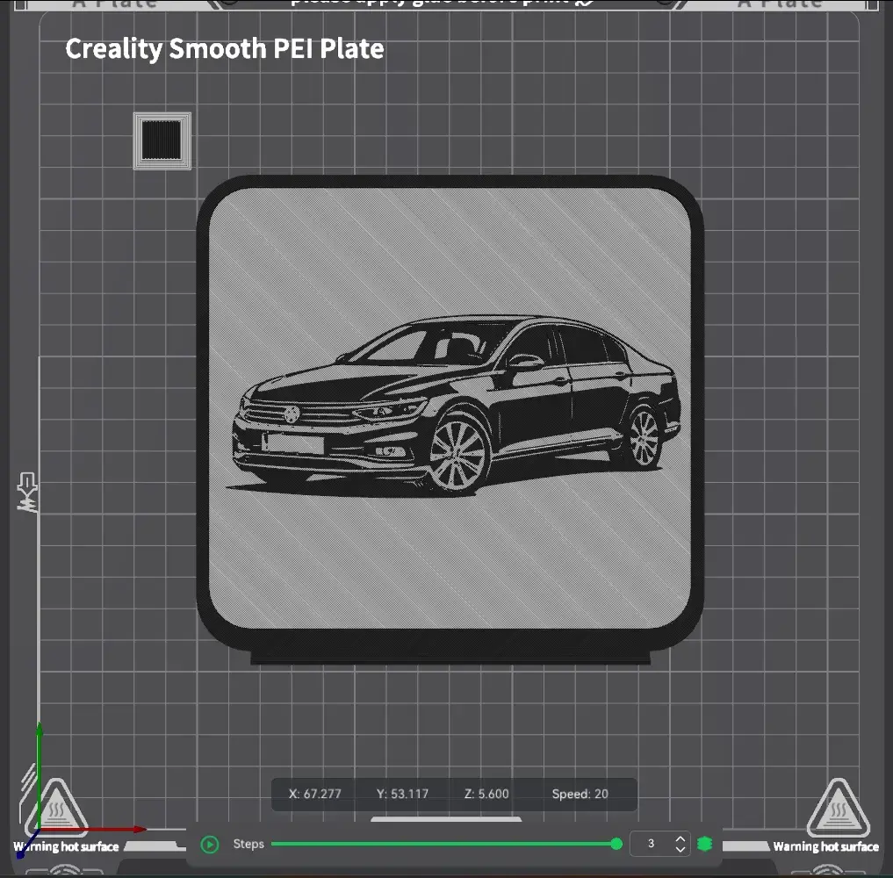This screenshot has height=878, width=893.
Task: Select the Y: 53.117 coordinate readout
Action: (x=402, y=794)
